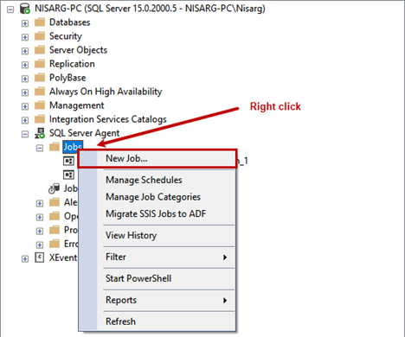Select the Replication tree label
This screenshot has height=337, width=405.
pyautogui.click(x=72, y=64)
